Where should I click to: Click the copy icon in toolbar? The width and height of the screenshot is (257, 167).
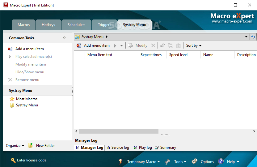(x=171, y=45)
